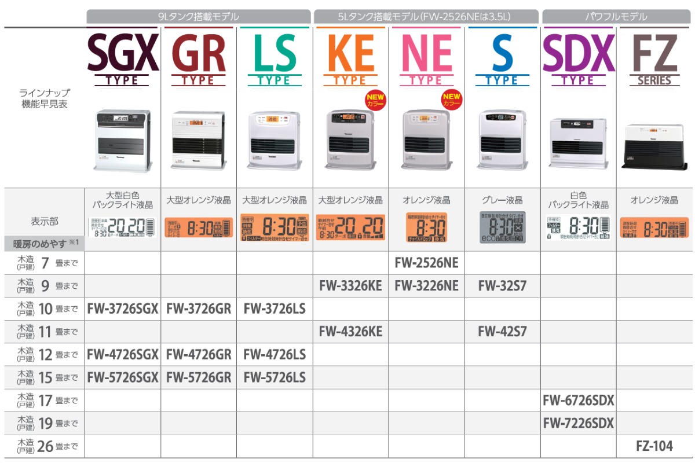The width and height of the screenshot is (695, 463).
Task: Click the FW-5726GR model cell
Action: [199, 377]
